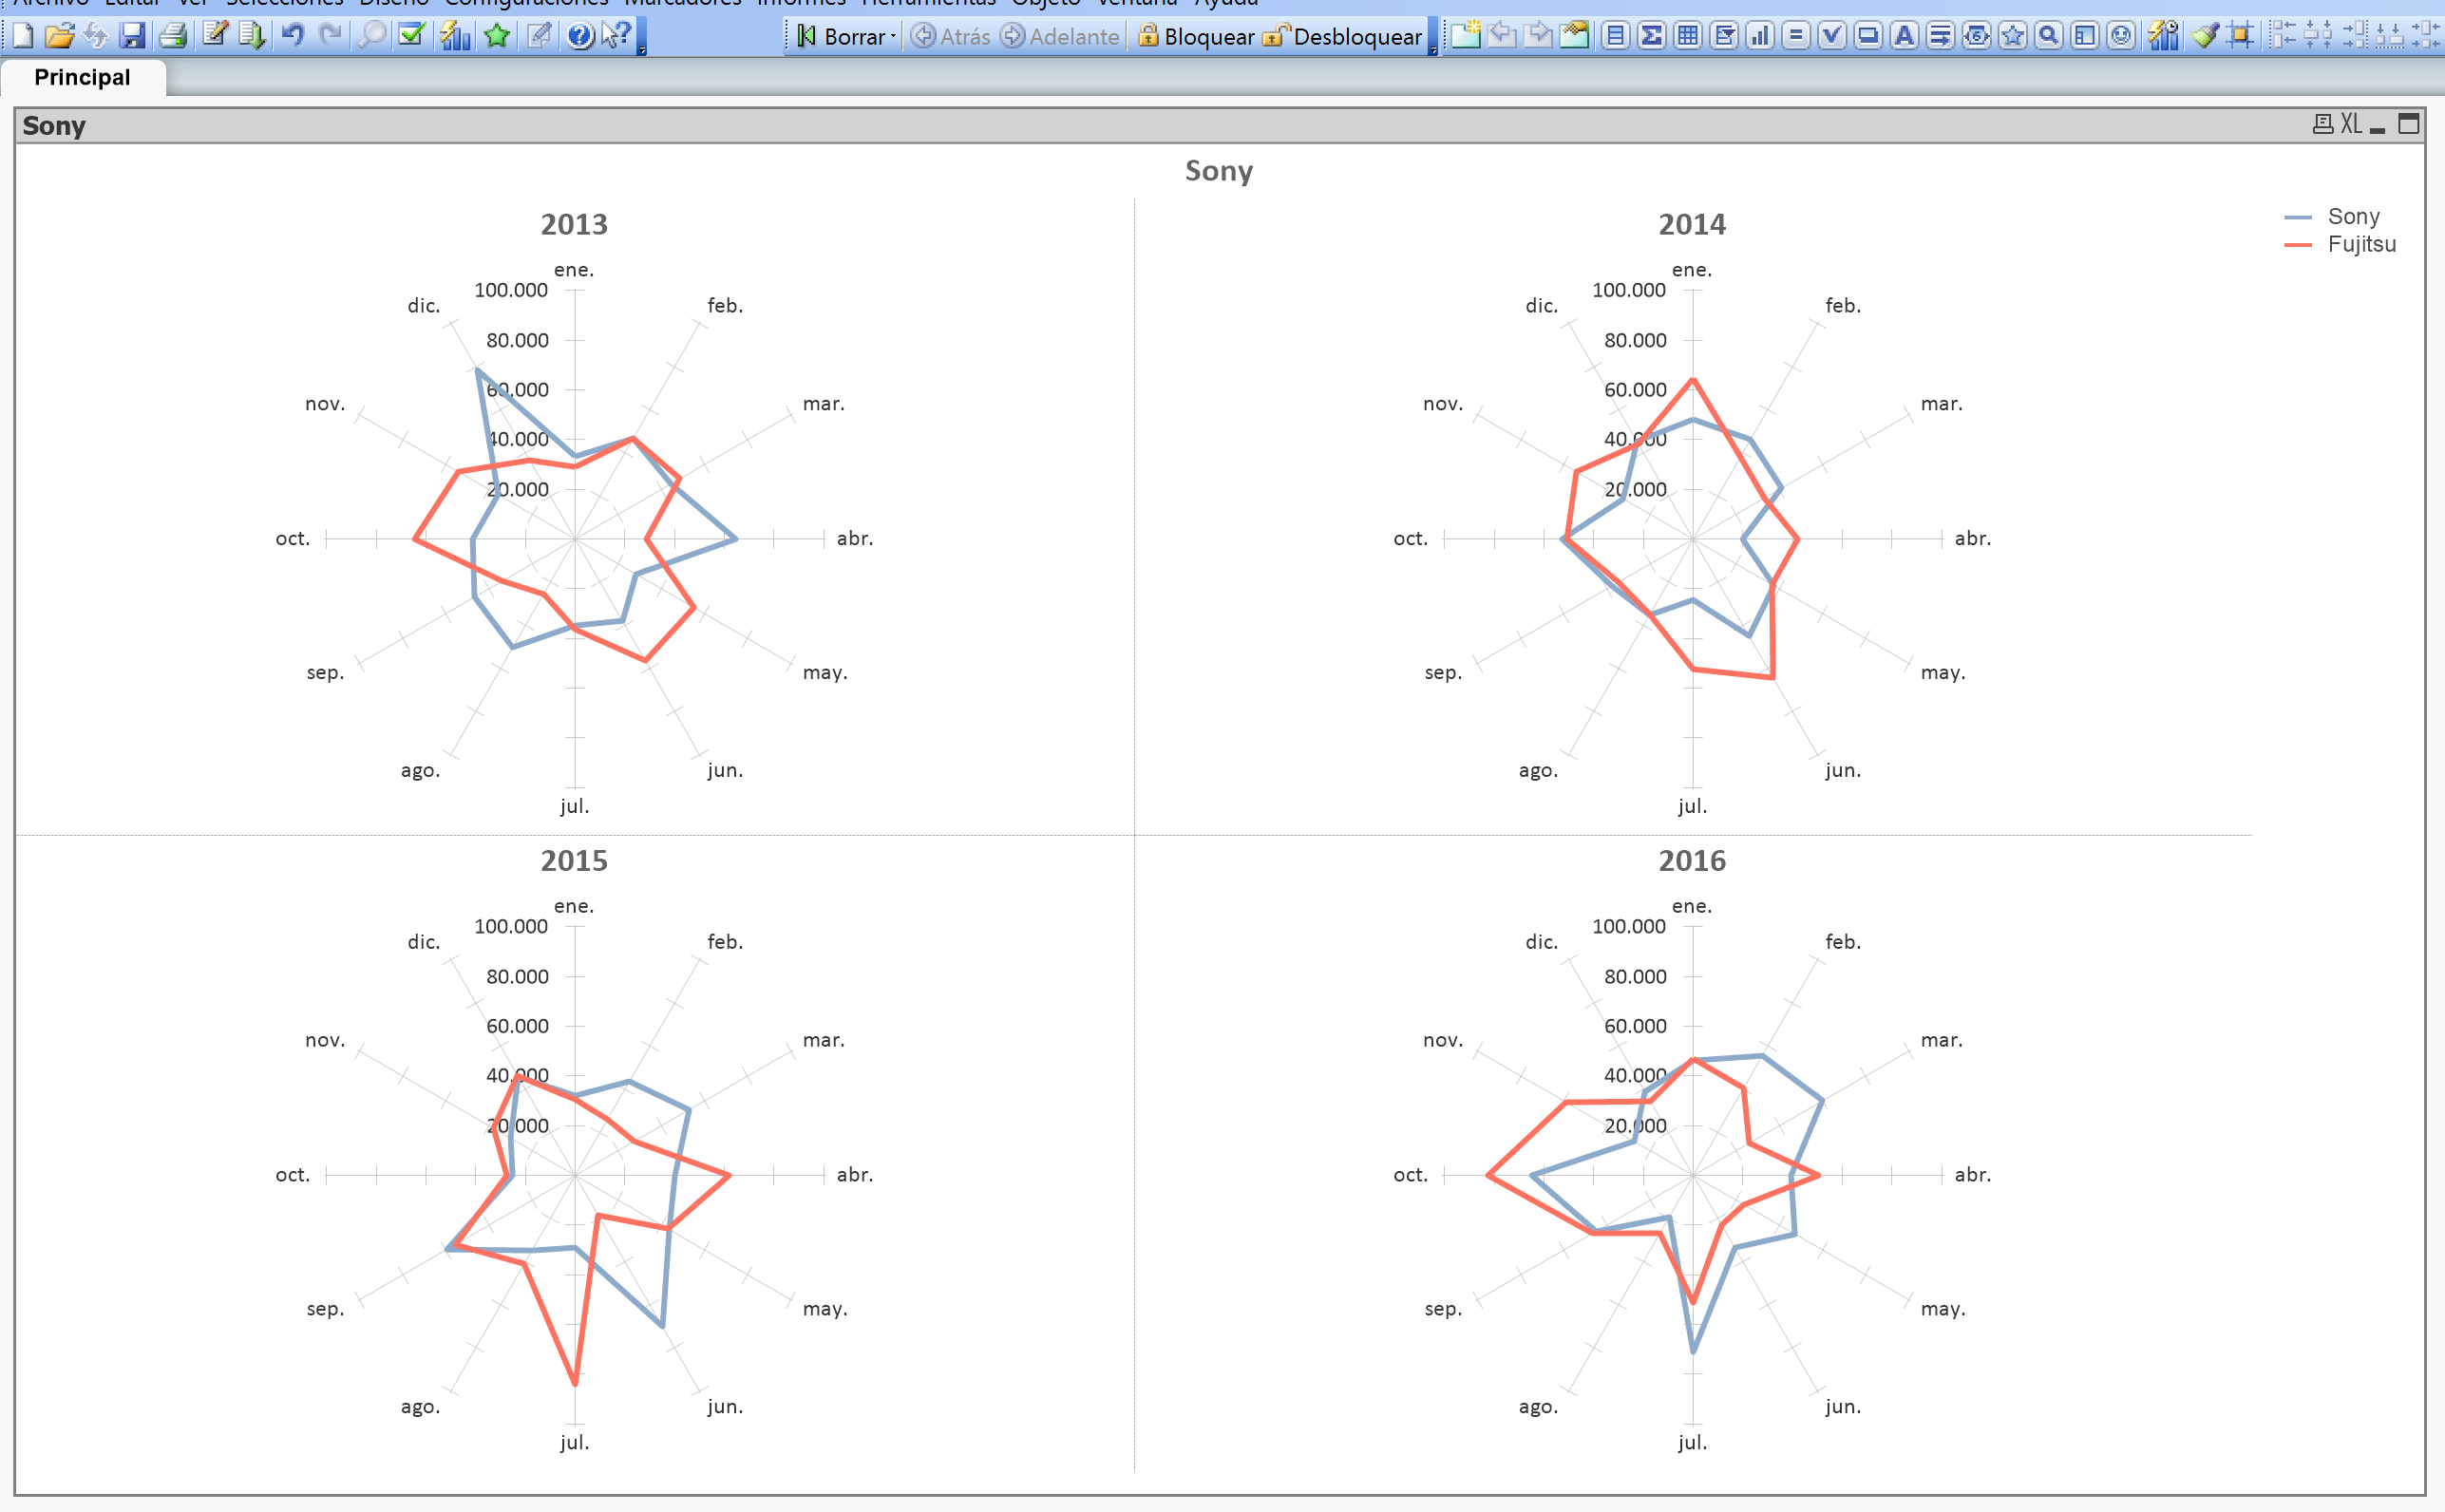The image size is (2445, 1512).
Task: Create a table box object
Action: pos(1688,37)
